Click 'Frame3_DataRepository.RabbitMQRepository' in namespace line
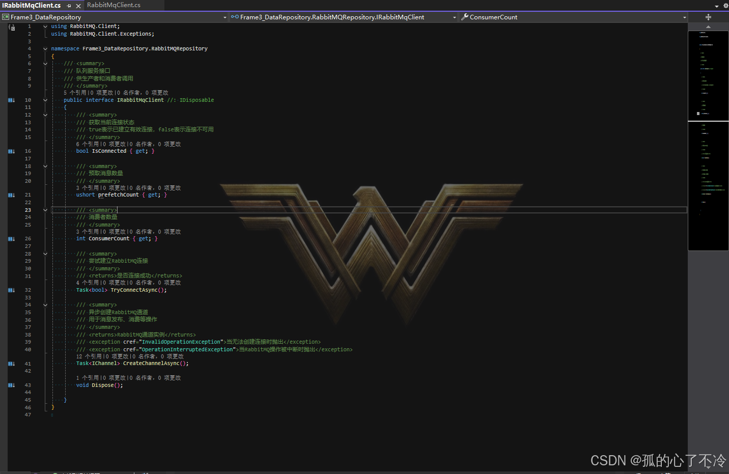Image resolution: width=729 pixels, height=474 pixels. [x=145, y=49]
